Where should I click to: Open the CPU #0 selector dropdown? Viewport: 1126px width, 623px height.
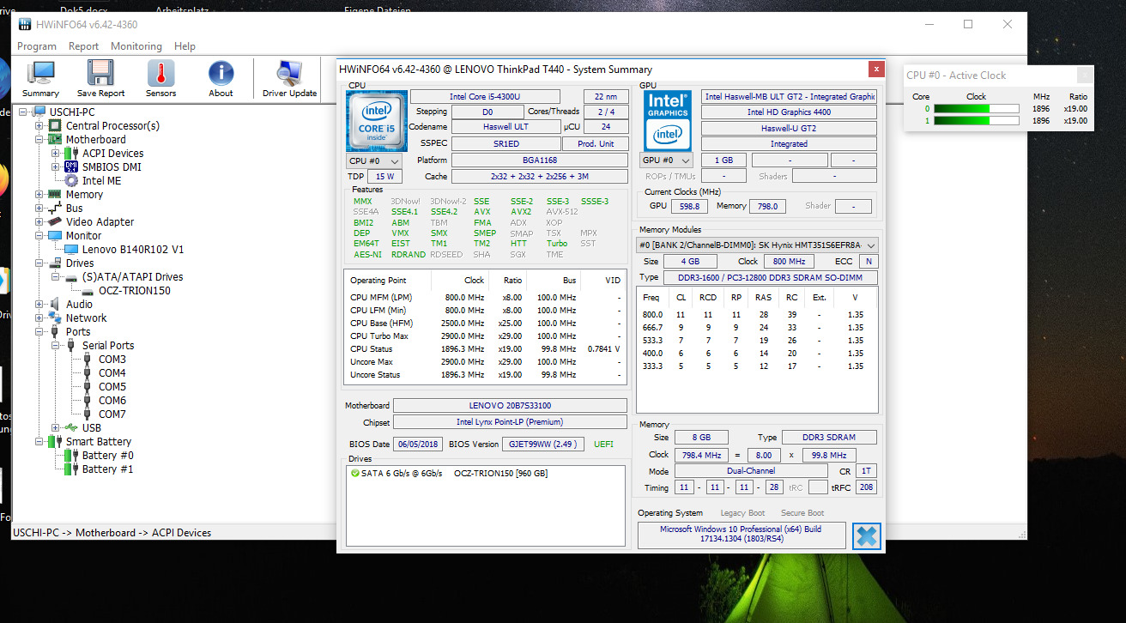pyautogui.click(x=375, y=161)
